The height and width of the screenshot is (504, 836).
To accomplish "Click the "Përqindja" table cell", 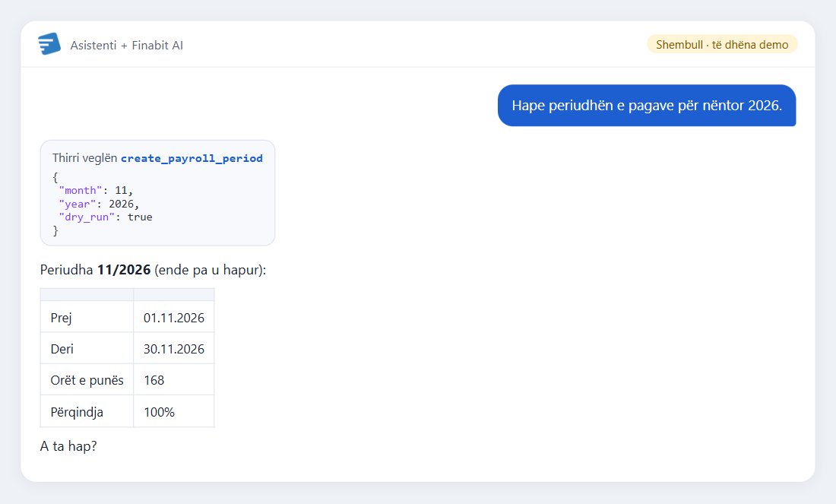I will 87,412.
